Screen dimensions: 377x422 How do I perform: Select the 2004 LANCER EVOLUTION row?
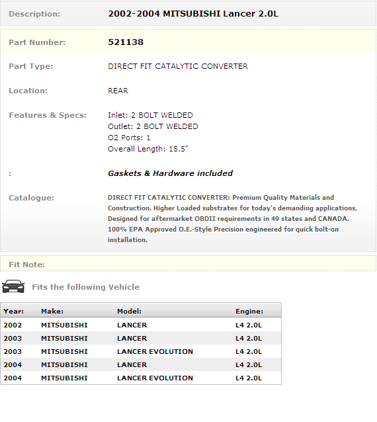pyautogui.click(x=141, y=378)
